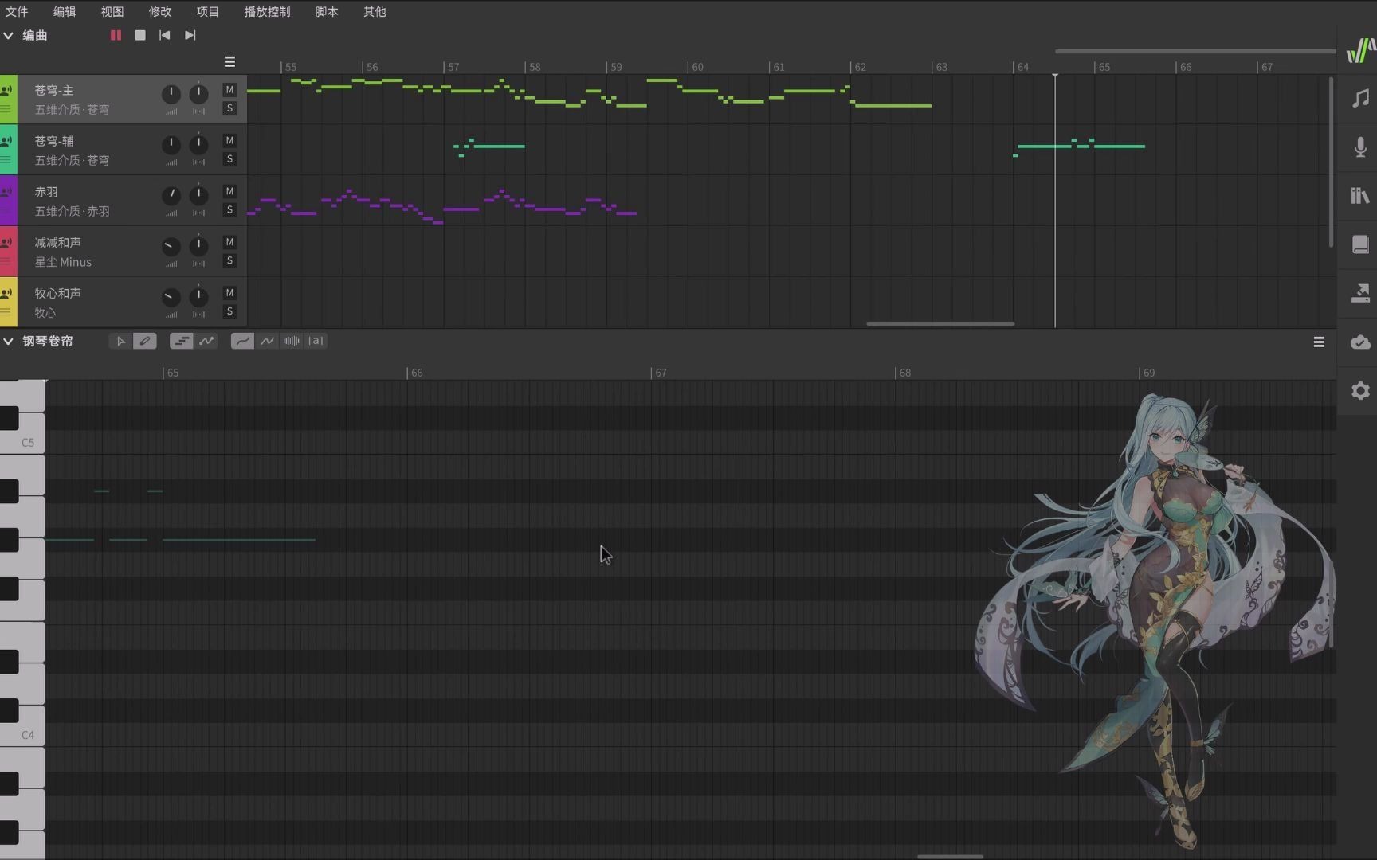1377x860 pixels.
Task: Stop playback with the square stop button
Action: coord(140,35)
